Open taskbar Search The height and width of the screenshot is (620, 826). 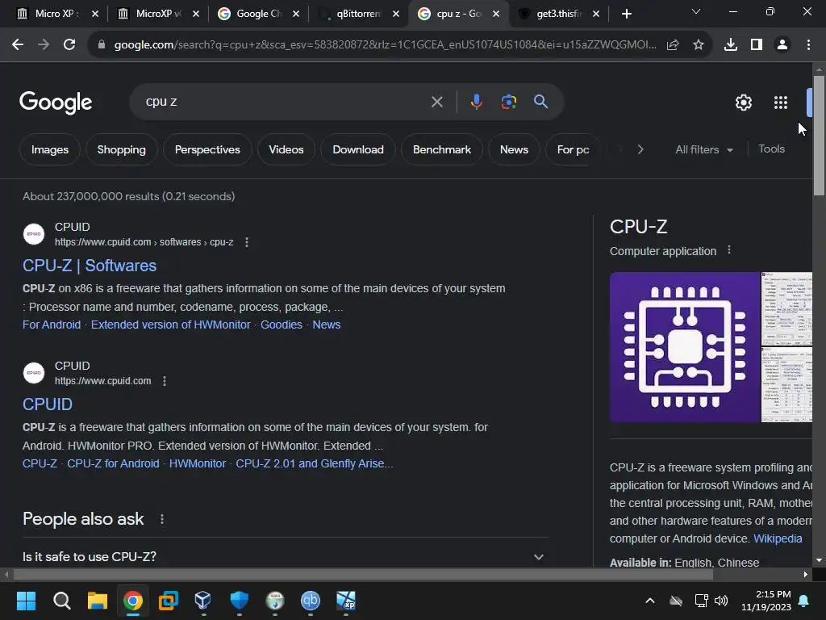pyautogui.click(x=61, y=601)
